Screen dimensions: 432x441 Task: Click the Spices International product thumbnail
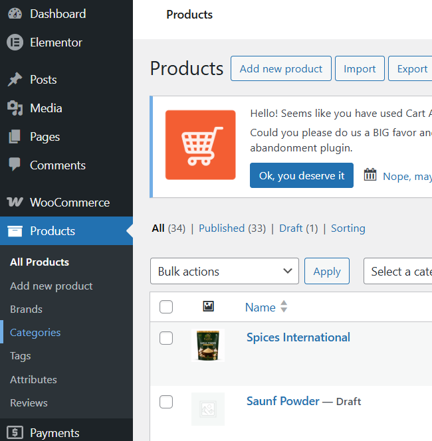point(208,345)
